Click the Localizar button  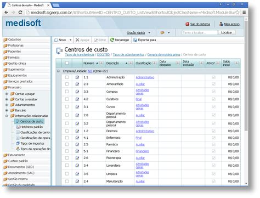227,32
